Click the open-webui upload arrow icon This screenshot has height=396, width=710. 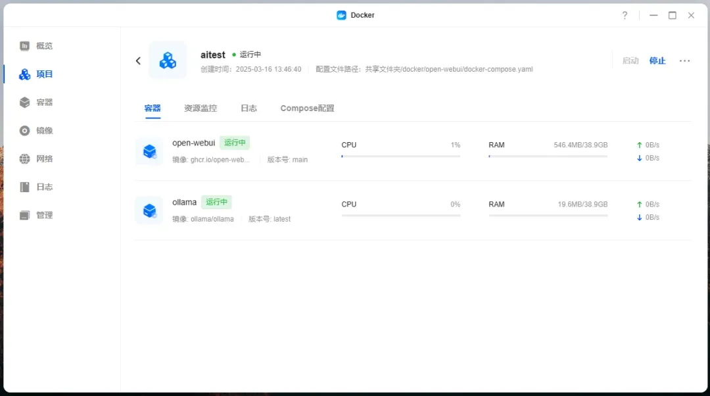(x=640, y=145)
